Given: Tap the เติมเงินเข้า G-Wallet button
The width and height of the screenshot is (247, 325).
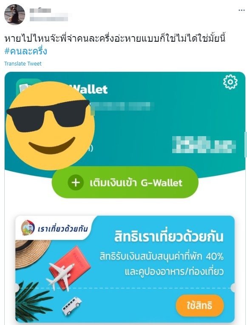Looking at the screenshot, I should point(125,182).
